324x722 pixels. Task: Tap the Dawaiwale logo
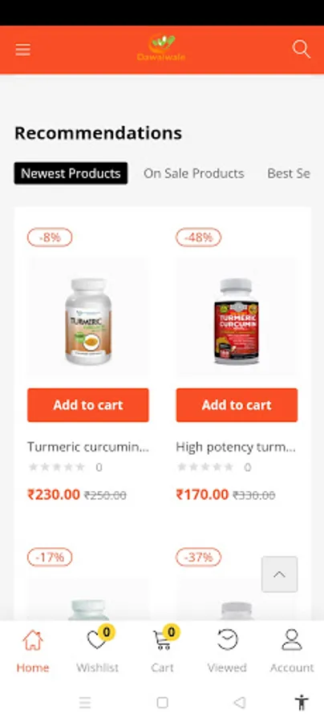[x=161, y=48]
